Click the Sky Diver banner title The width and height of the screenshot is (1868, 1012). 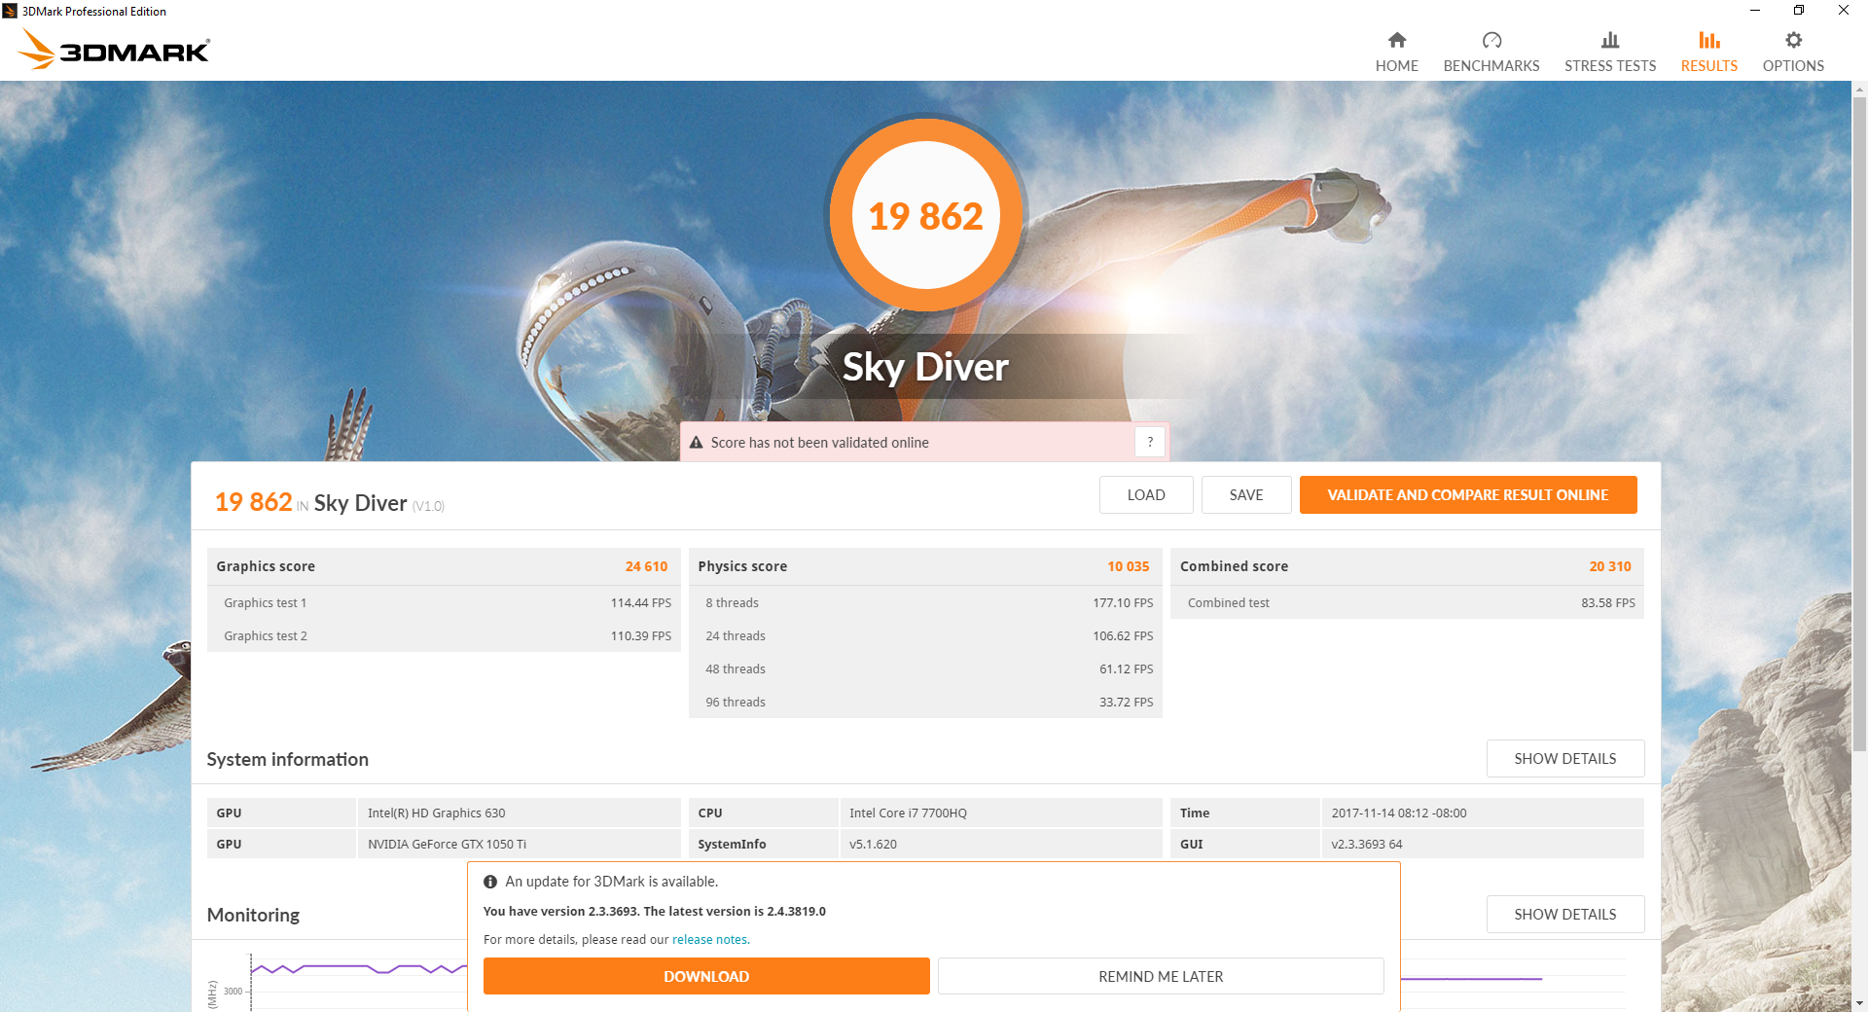tap(925, 367)
